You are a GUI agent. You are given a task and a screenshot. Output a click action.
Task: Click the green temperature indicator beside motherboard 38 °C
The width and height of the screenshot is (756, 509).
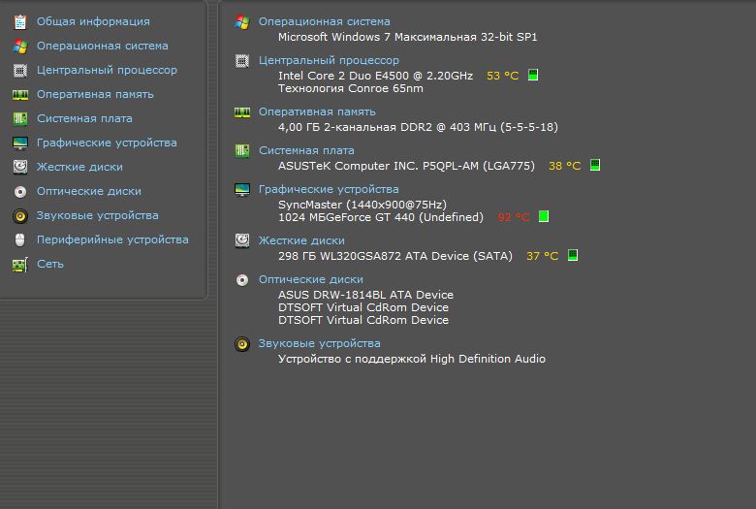(595, 165)
